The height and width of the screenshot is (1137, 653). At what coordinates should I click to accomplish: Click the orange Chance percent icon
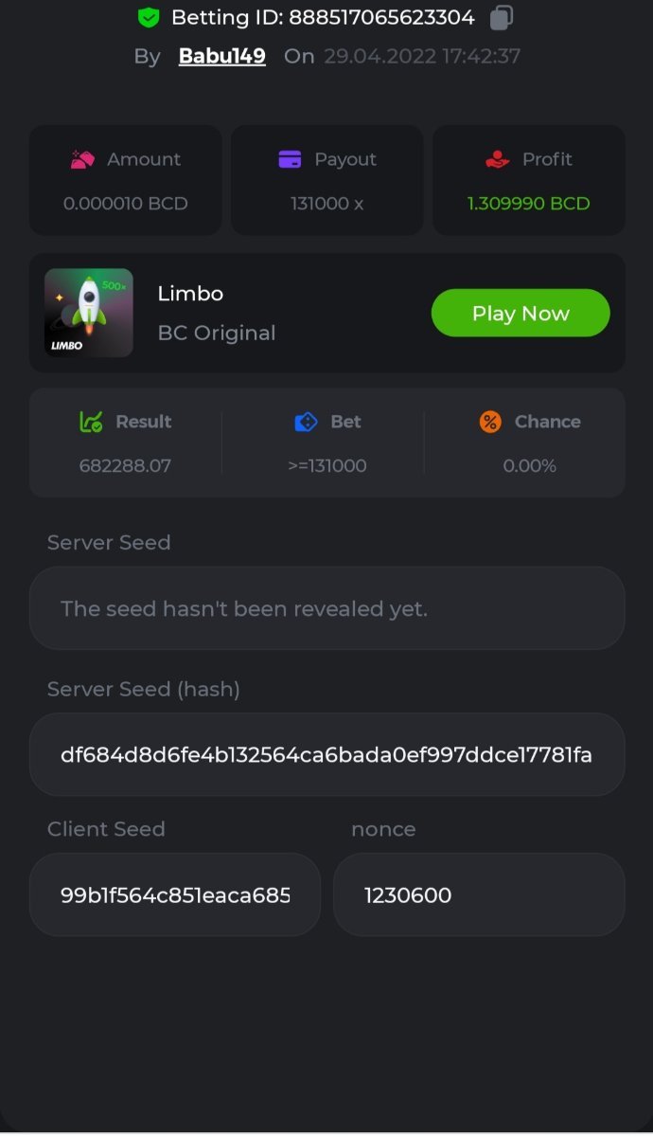click(x=490, y=422)
